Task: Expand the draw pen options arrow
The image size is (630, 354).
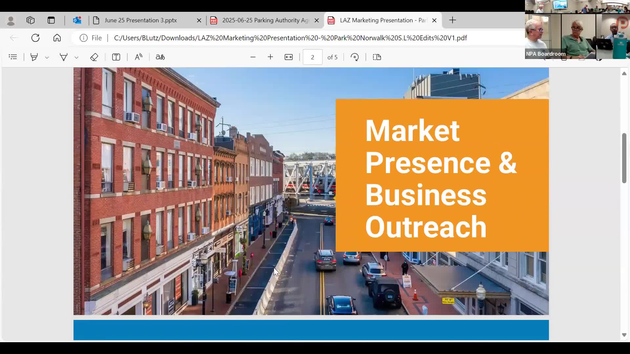Action: click(76, 57)
